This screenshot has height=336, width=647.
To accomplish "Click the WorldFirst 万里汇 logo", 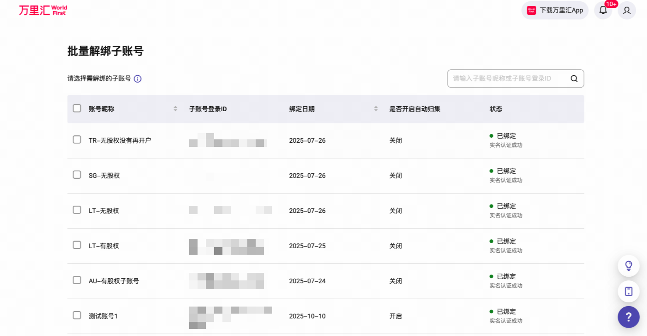I will click(43, 10).
